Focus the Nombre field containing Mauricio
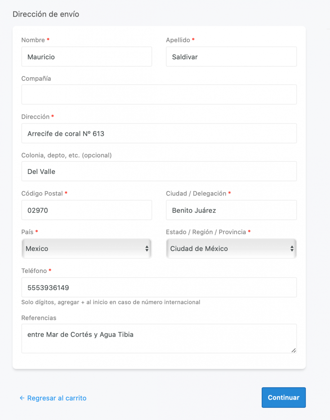330x420 pixels. coord(86,57)
